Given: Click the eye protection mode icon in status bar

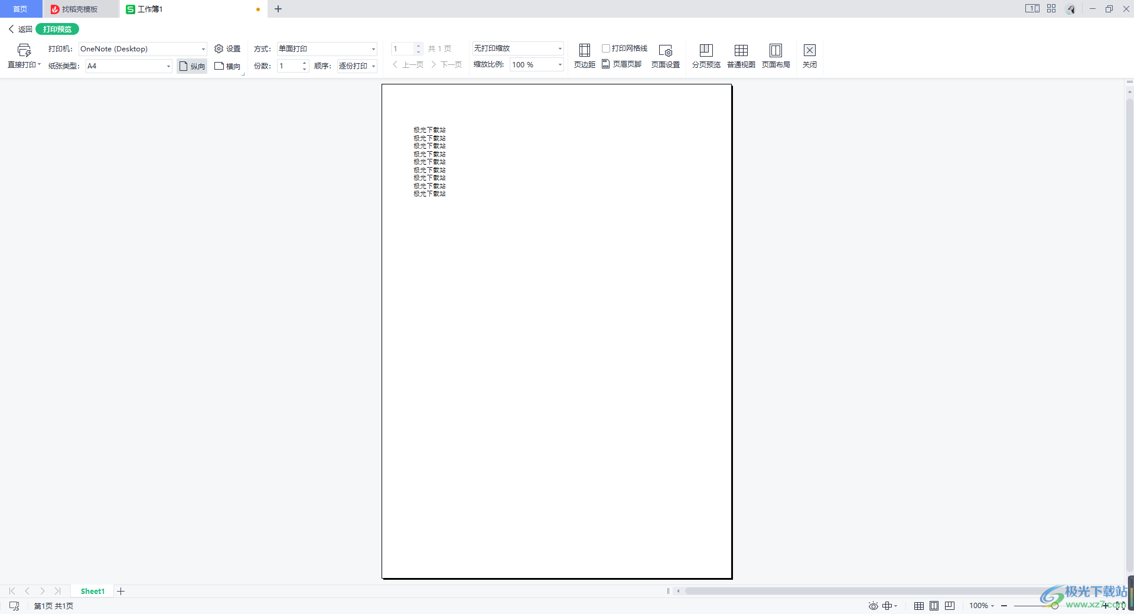Looking at the screenshot, I should (873, 606).
